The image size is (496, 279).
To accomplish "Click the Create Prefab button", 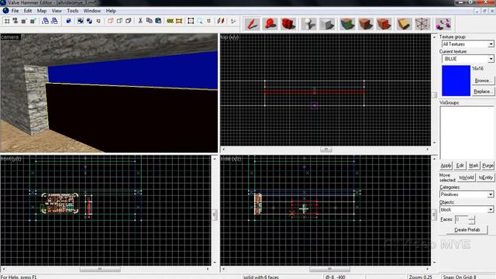I will [x=467, y=230].
